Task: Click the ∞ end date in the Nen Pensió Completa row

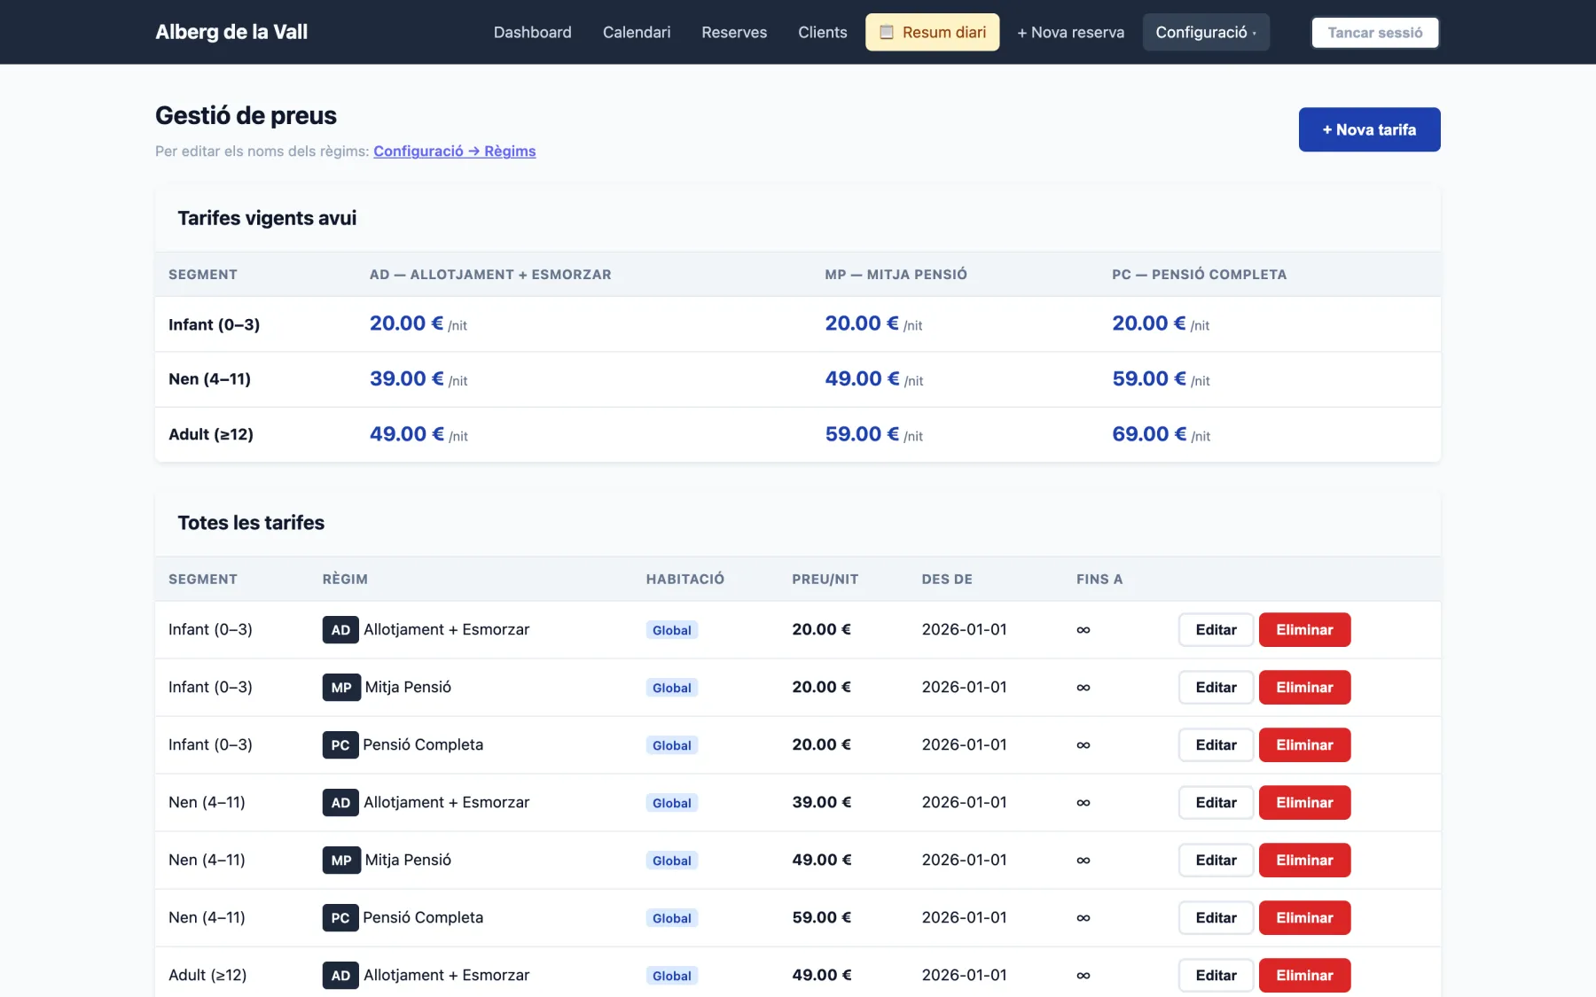Action: coord(1083,917)
